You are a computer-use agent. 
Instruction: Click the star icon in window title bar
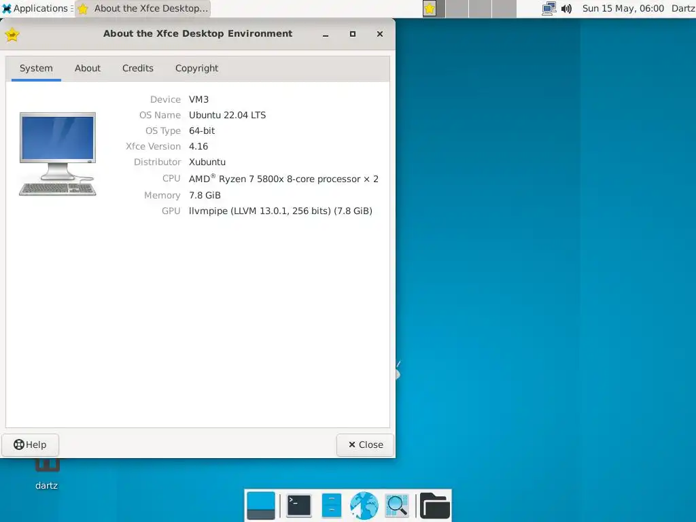(x=12, y=34)
